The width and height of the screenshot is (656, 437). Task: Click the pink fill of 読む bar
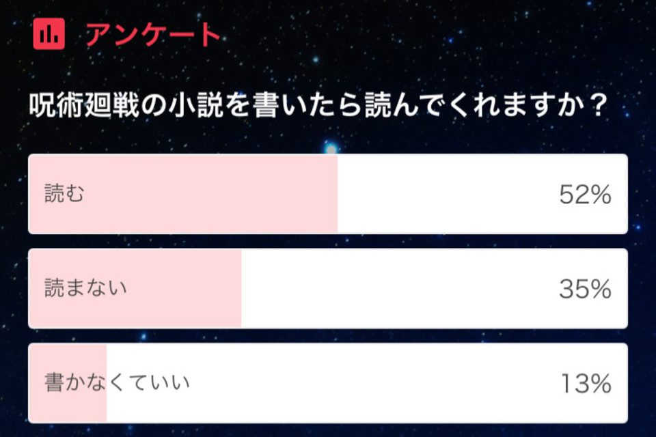click(x=183, y=194)
